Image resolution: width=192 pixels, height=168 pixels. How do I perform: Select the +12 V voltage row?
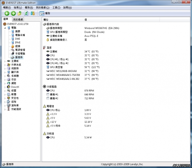click(x=69, y=122)
